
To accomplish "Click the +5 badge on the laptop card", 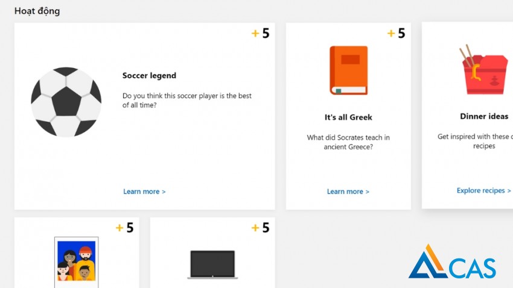I will (x=260, y=228).
